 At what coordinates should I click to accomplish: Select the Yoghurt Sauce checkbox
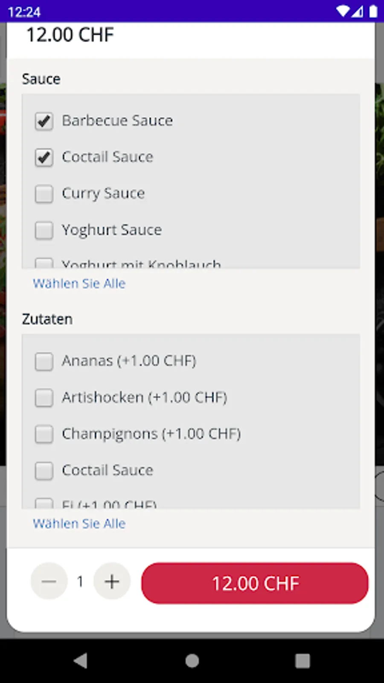[x=44, y=231]
